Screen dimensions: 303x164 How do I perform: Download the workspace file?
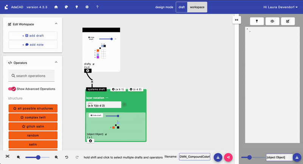point(218,157)
